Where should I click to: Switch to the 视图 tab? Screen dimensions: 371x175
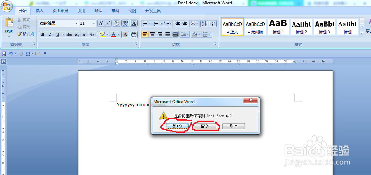(132, 11)
